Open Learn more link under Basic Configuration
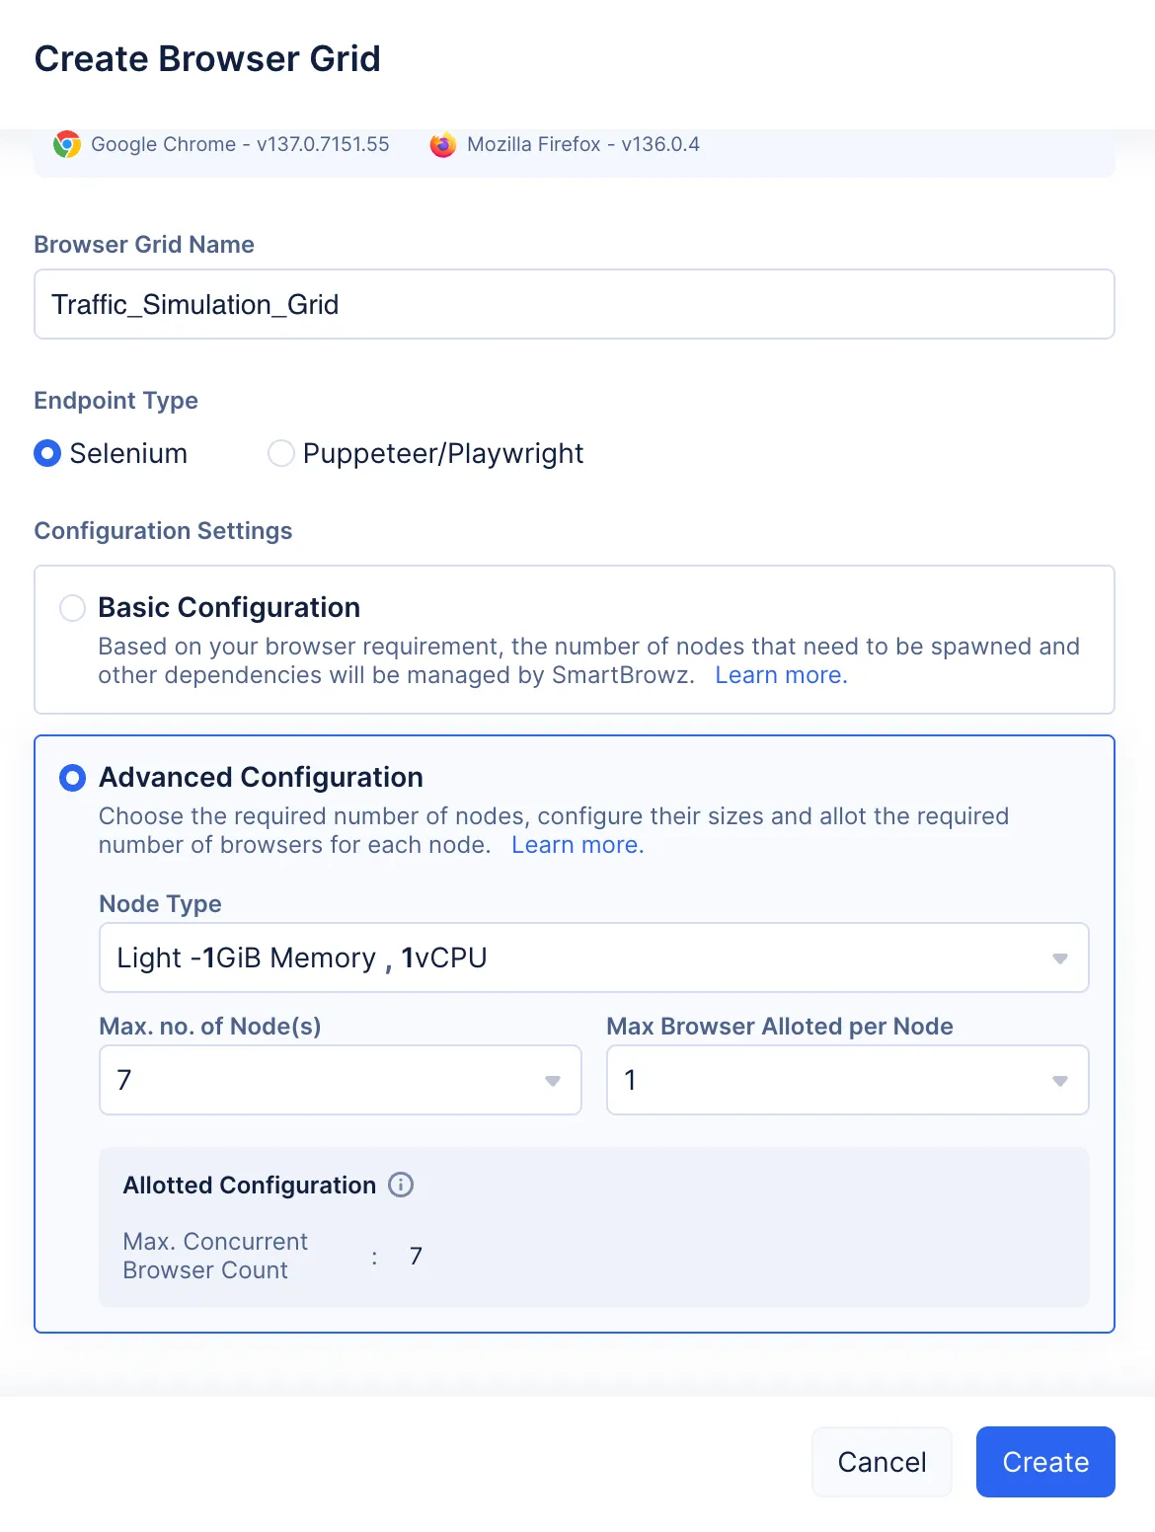The image size is (1155, 1532). 781,675
